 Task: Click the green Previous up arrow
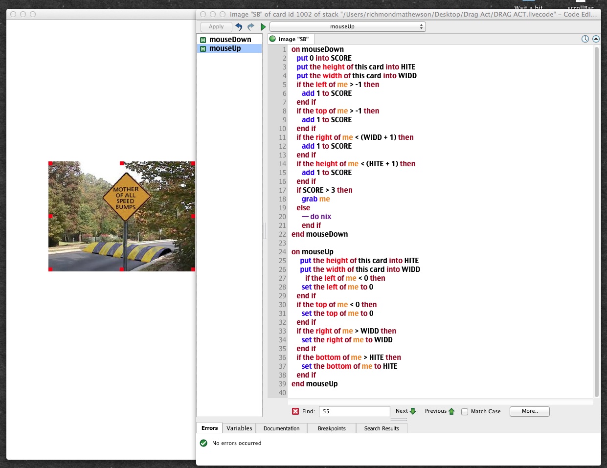tap(451, 411)
